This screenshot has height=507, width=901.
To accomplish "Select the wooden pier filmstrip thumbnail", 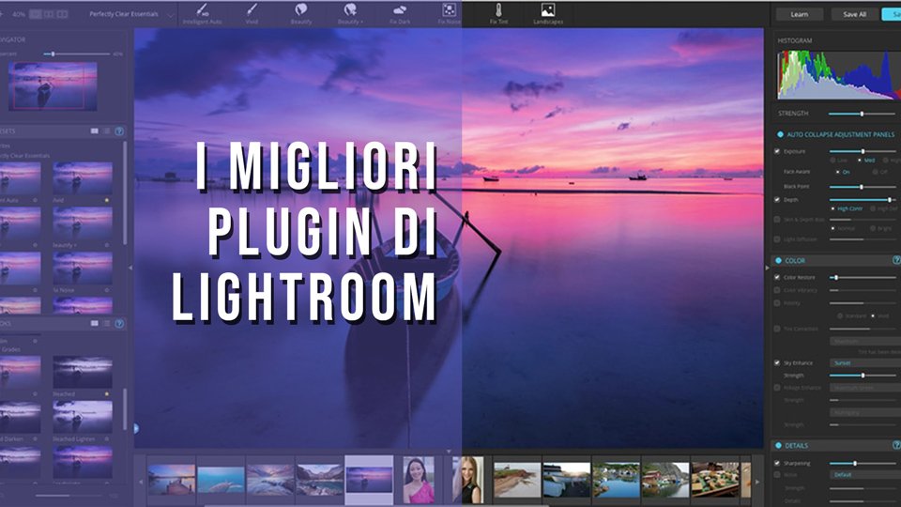I will 171,480.
